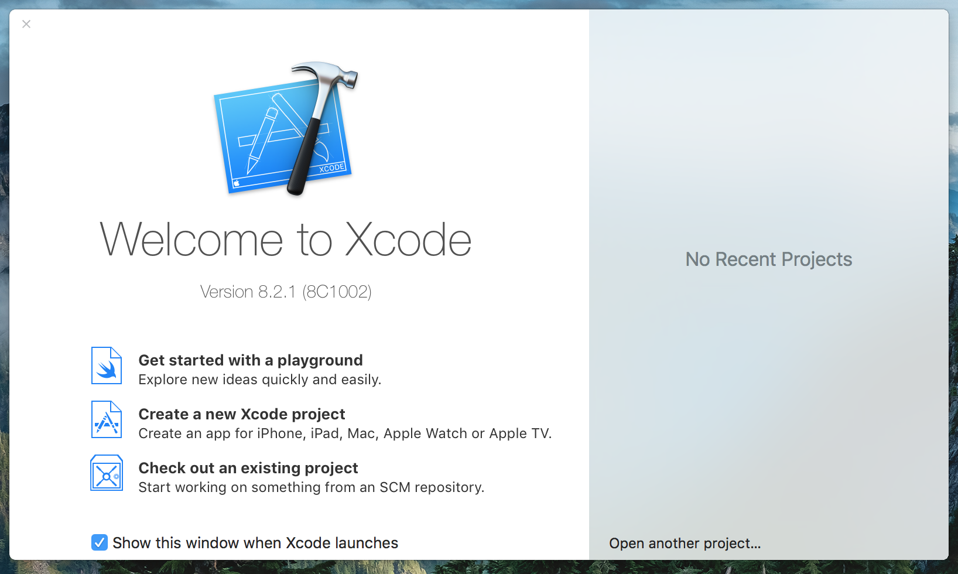Click 'Start working on something from an SCM' text
This screenshot has width=958, height=574.
[x=312, y=487]
